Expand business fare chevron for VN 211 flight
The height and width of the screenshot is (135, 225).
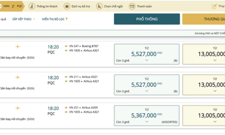[x=215, y=91]
